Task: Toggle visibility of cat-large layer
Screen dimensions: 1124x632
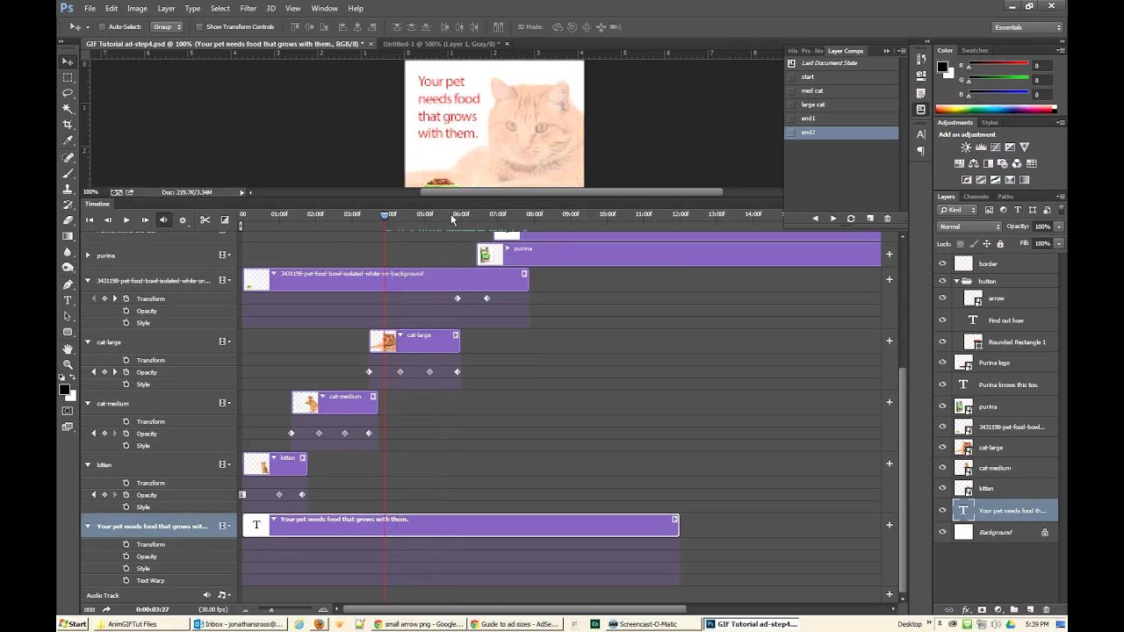Action: coord(943,448)
